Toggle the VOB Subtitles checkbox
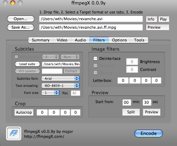 click(16, 57)
